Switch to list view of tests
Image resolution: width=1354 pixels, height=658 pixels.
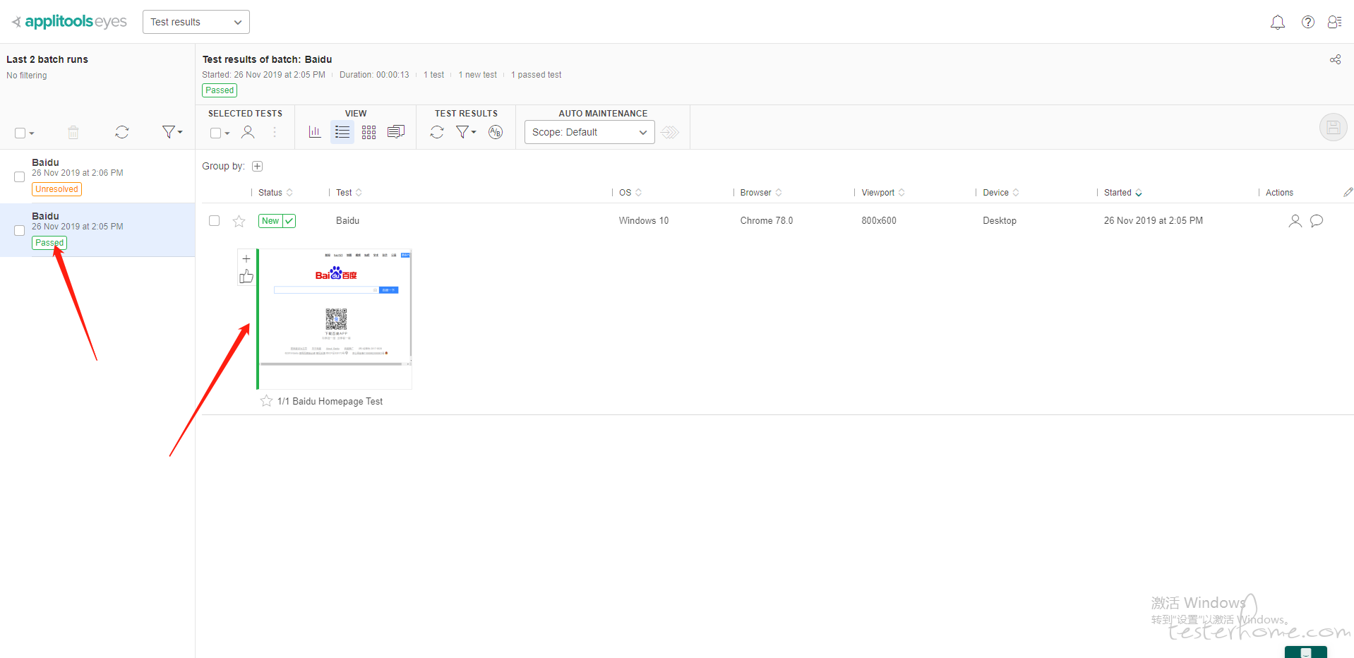[342, 132]
